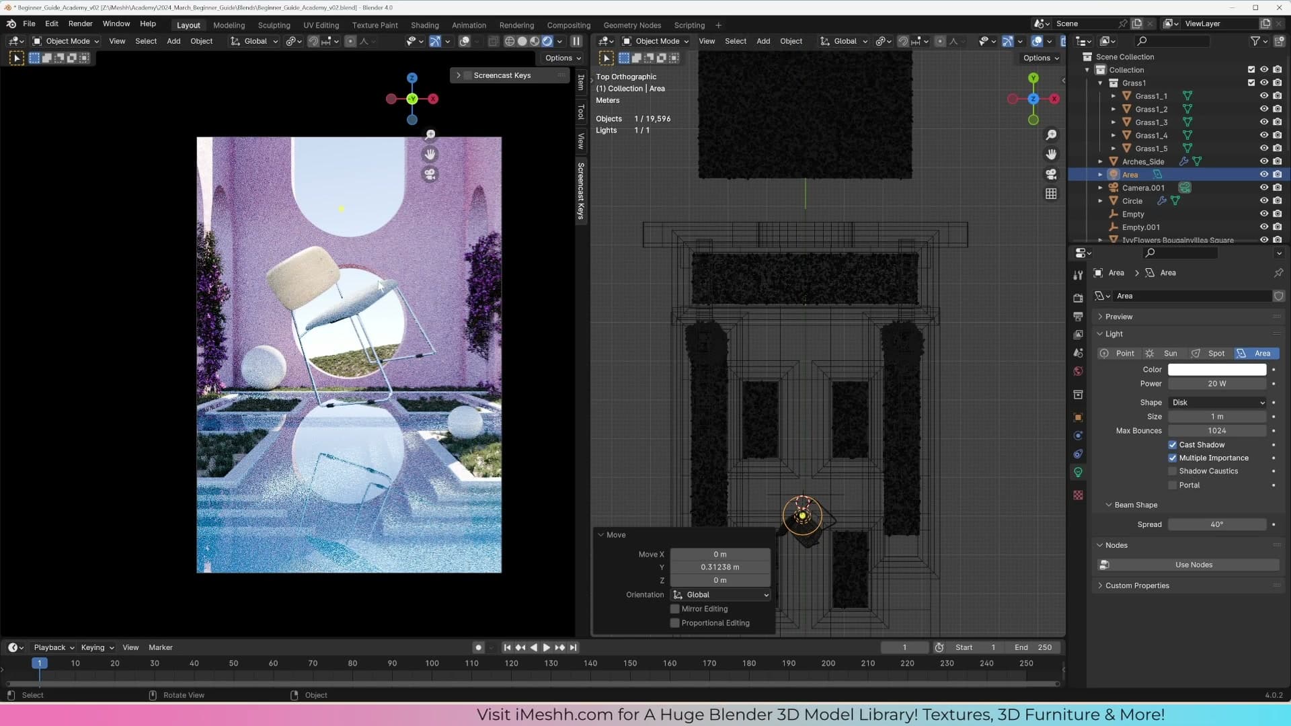
Task: Toggle the Collection exclude checkbox in outliner
Action: point(1251,70)
